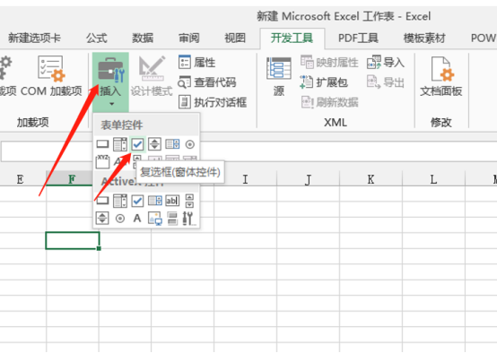Switch to the 审阅 tab

tap(189, 39)
